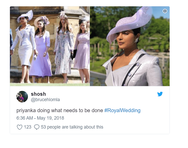
Task: Click the Twitter bird logo
Action: click(x=160, y=94)
